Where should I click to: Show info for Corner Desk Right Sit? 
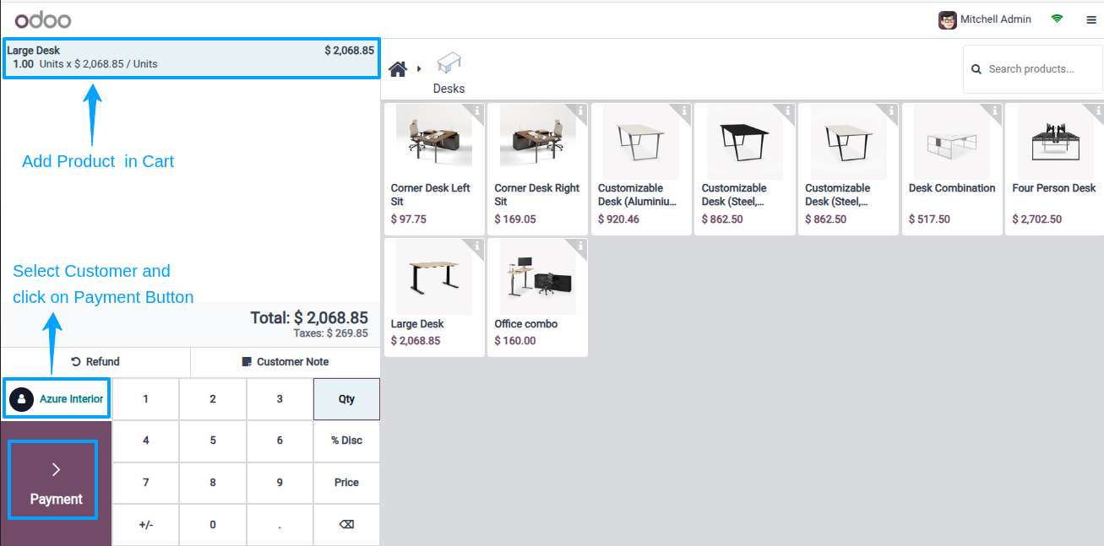(580, 111)
